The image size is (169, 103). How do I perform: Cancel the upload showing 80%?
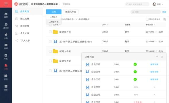click(155, 87)
